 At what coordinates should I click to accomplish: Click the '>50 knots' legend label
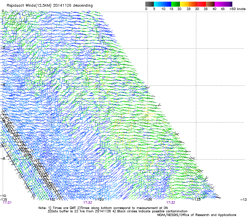[237, 9]
